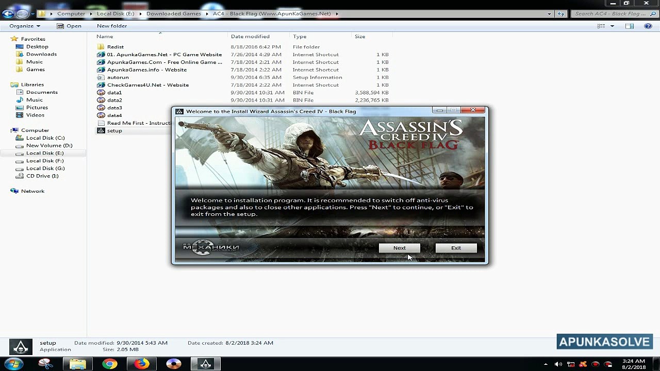Select the autorun file
660x371 pixels.
[x=118, y=77]
